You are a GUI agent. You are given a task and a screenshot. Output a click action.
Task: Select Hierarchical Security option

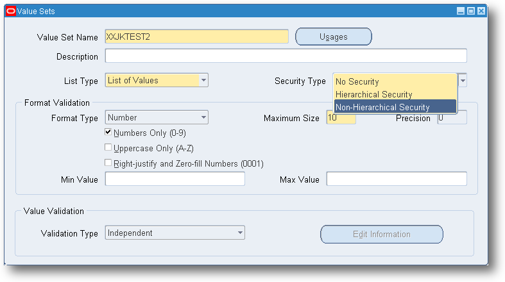[x=395, y=94]
